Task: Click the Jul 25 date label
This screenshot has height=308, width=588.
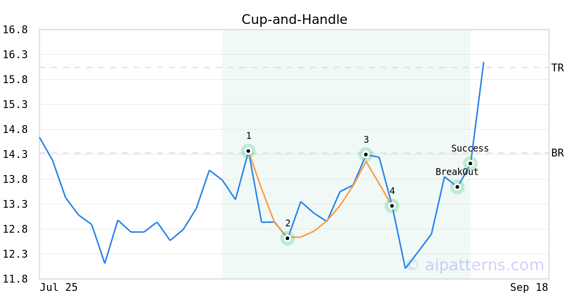Action: 59,287
